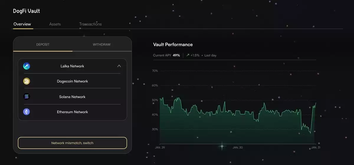Click the Network mismatch, switch button
354x165 pixels.
[x=72, y=143]
